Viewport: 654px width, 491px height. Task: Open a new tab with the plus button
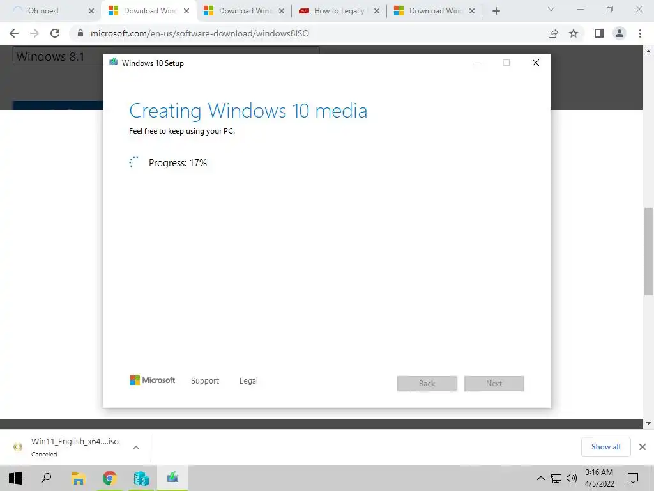point(496,11)
